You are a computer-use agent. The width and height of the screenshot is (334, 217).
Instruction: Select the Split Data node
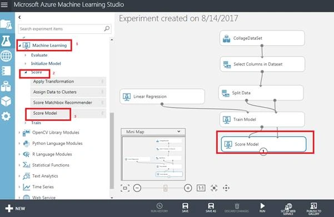pyautogui.click(x=261, y=93)
